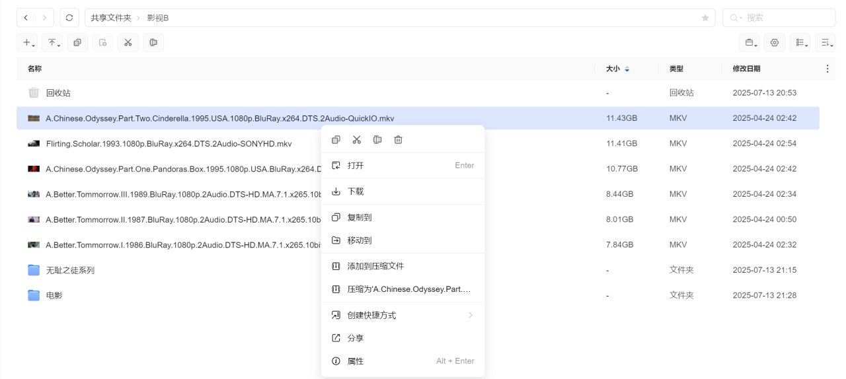The width and height of the screenshot is (846, 379).
Task: Click the toolbar copy icon
Action: click(77, 42)
